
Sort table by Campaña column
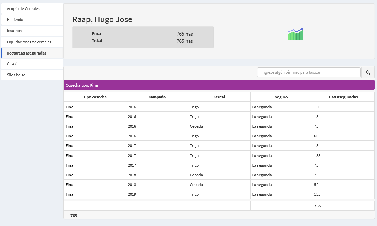tap(157, 97)
